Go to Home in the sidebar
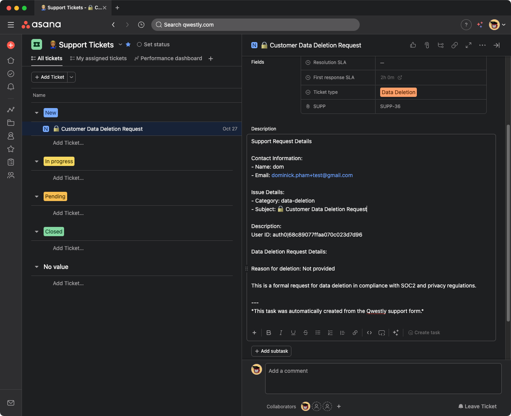The height and width of the screenshot is (416, 511). click(11, 61)
